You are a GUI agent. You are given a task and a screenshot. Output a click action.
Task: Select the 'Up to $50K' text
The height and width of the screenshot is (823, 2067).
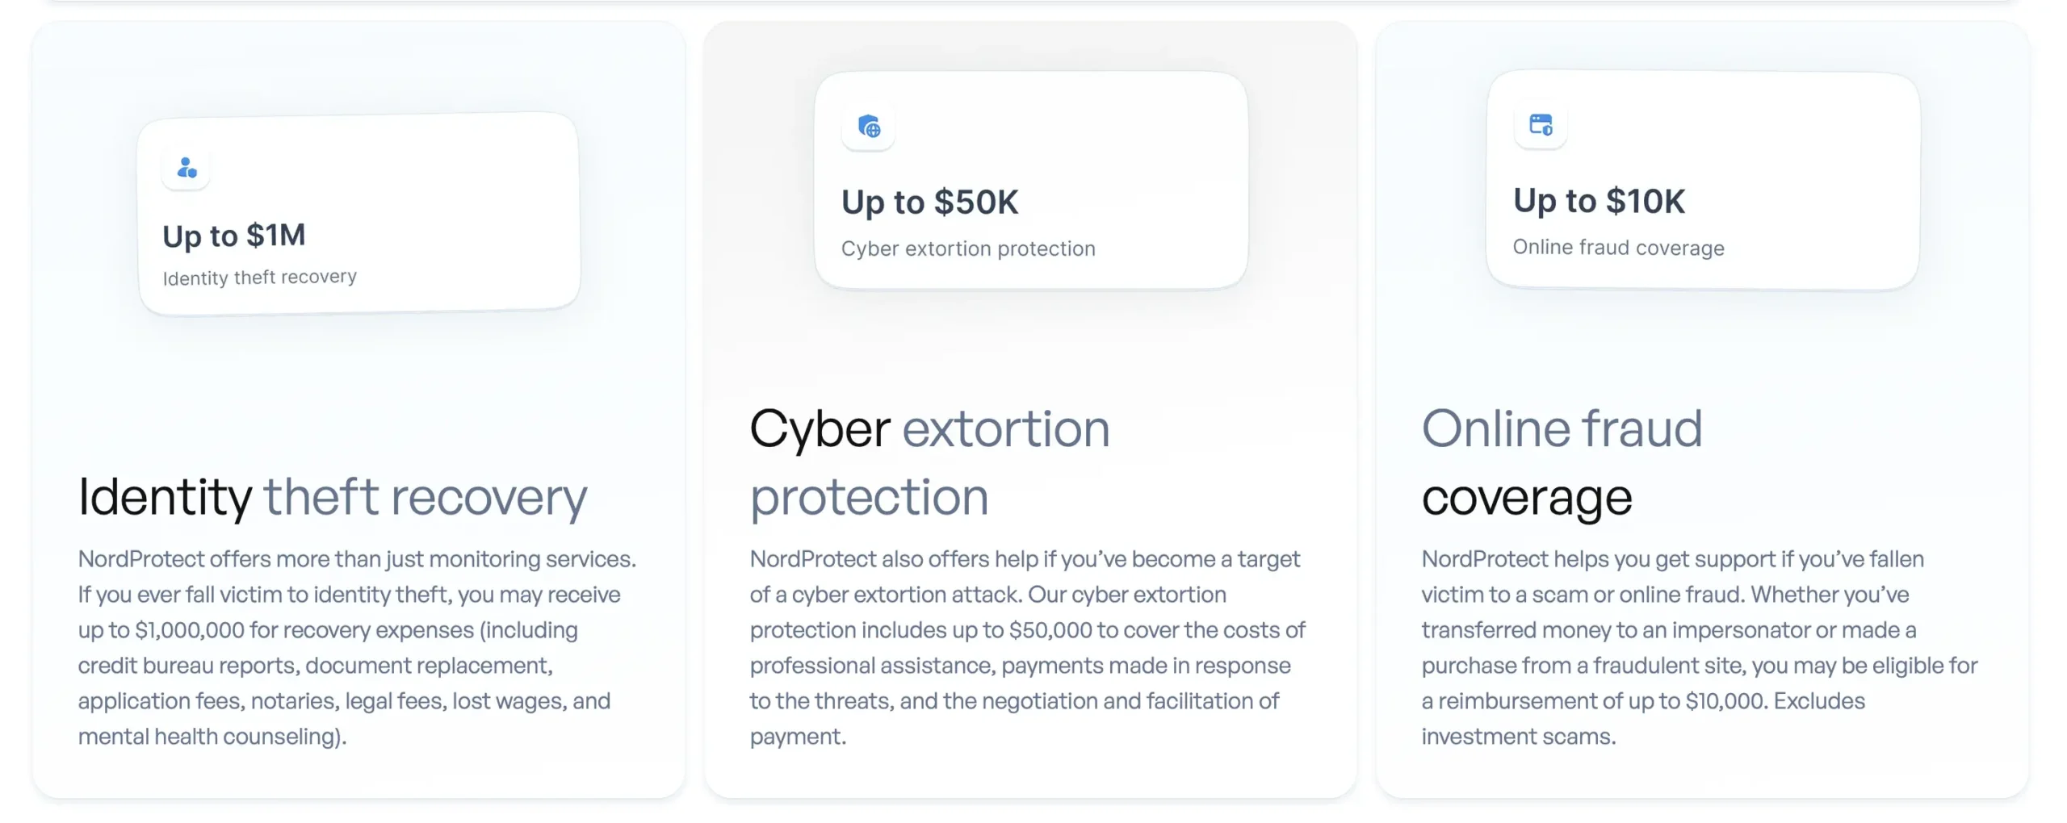[x=929, y=202]
